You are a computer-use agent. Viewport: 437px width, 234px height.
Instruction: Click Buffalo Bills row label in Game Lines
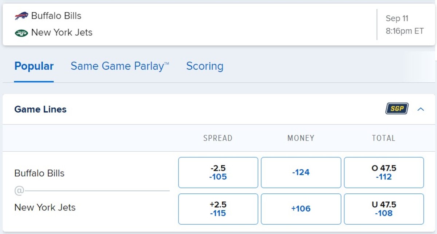[x=39, y=173]
